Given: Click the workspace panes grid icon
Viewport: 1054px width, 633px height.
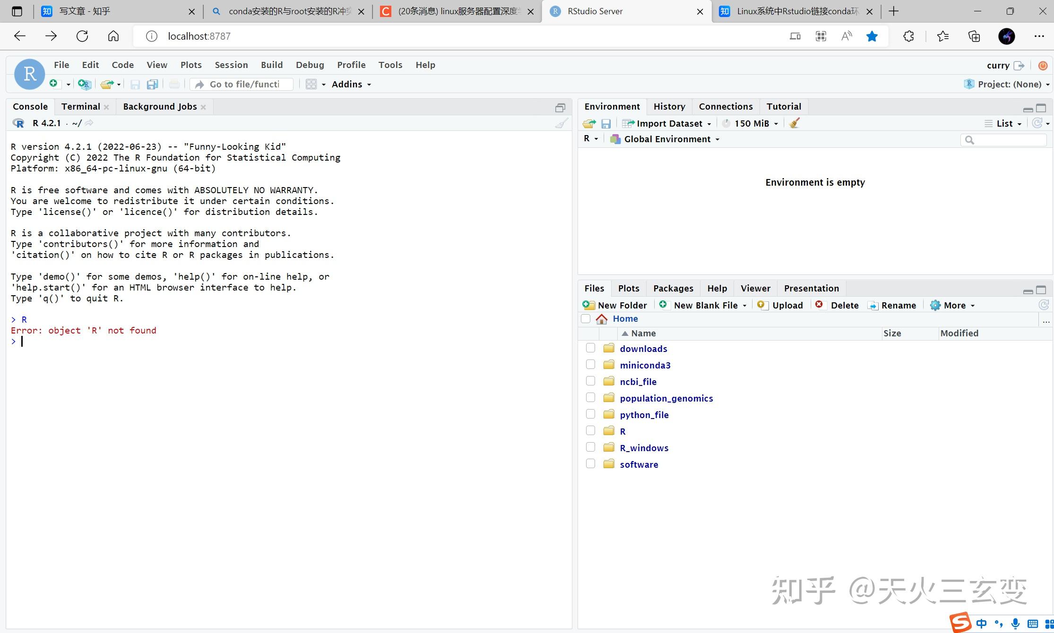Looking at the screenshot, I should pyautogui.click(x=311, y=84).
